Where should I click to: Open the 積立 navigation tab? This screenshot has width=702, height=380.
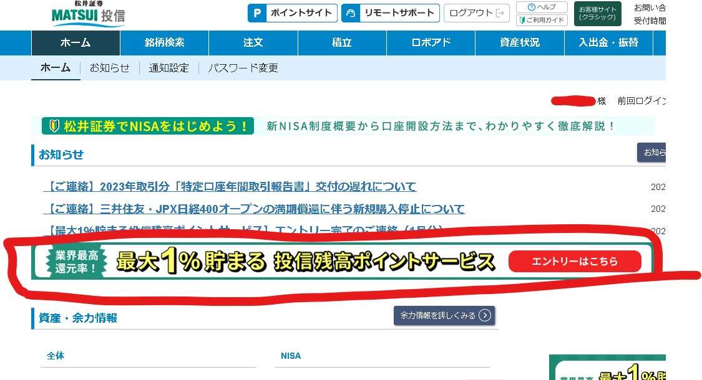pos(341,43)
